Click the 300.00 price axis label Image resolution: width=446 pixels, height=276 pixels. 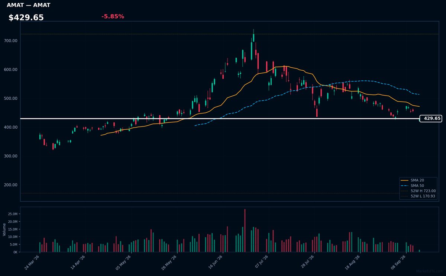click(11, 156)
